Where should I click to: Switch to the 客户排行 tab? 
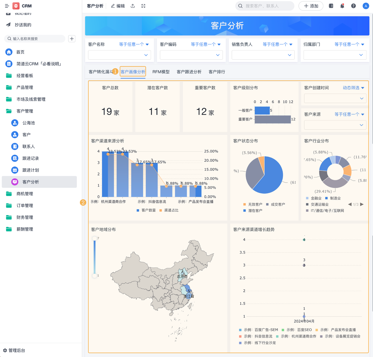[217, 72]
